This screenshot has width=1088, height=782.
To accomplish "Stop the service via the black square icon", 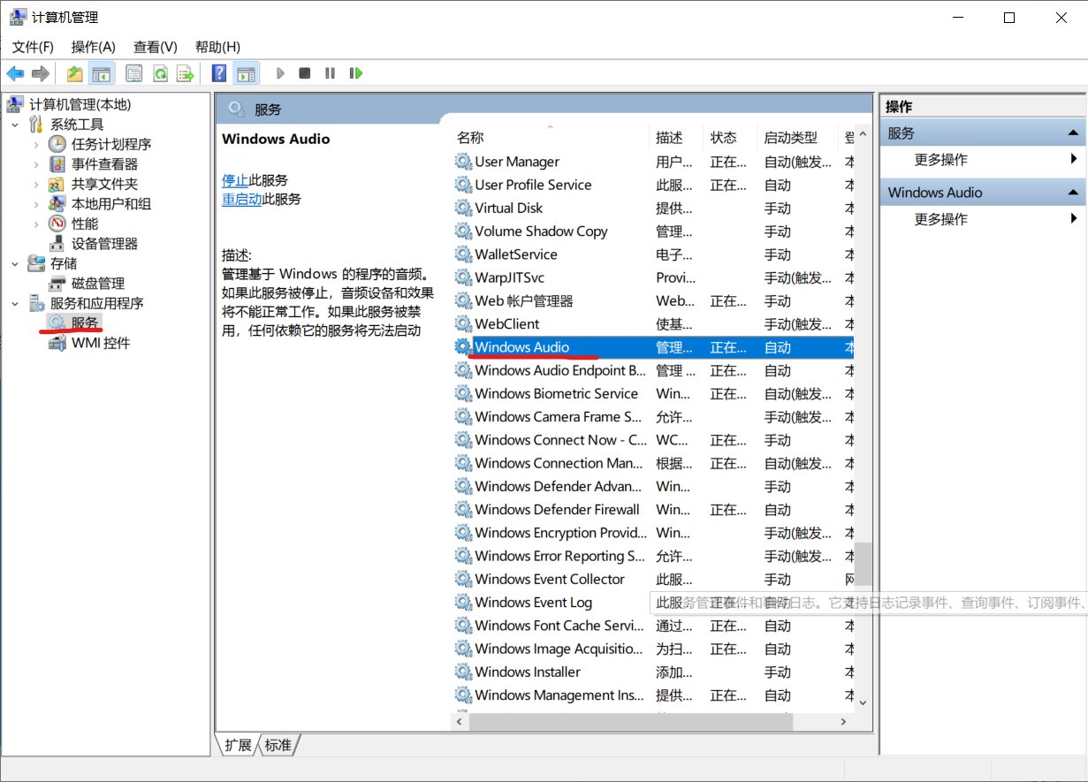I will 304,72.
